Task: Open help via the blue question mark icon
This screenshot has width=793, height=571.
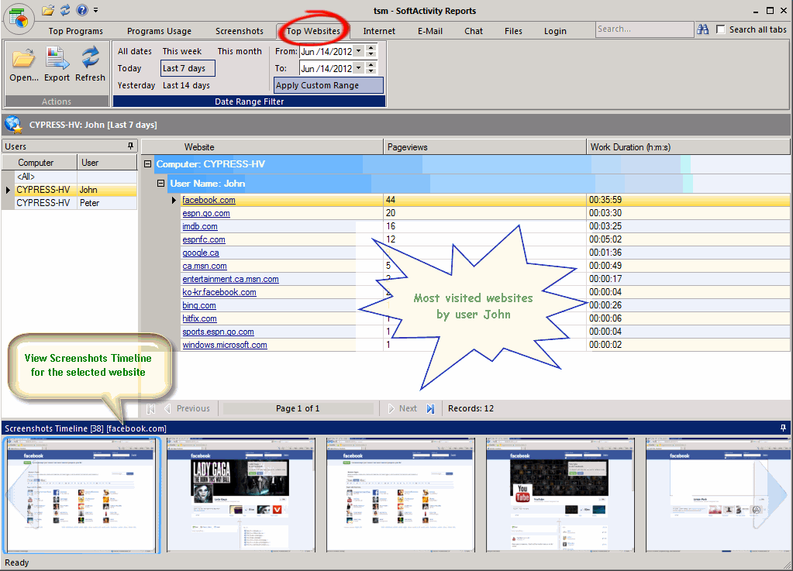Action: click(x=82, y=10)
